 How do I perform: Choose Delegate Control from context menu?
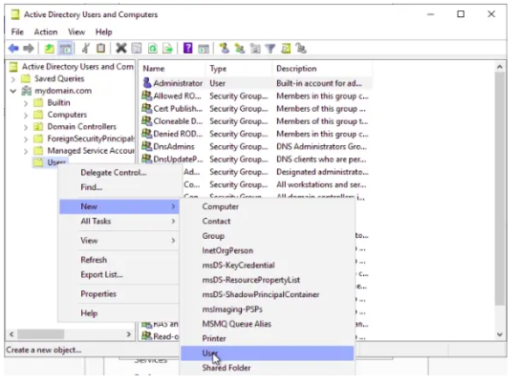119,172
